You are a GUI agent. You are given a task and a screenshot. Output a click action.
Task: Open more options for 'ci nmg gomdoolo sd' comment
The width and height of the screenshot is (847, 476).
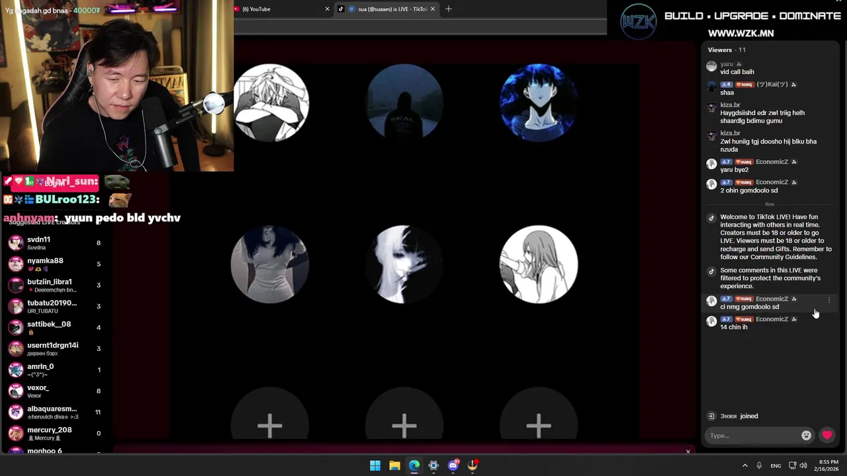pos(829,300)
